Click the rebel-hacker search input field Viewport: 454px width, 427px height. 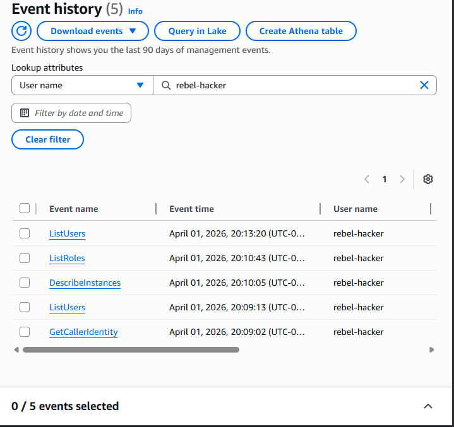point(295,85)
